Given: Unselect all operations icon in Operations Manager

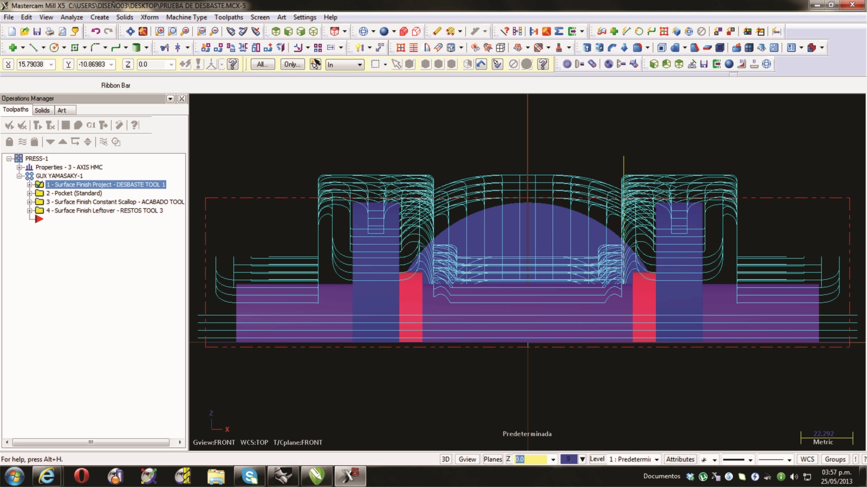Looking at the screenshot, I should click(22, 125).
